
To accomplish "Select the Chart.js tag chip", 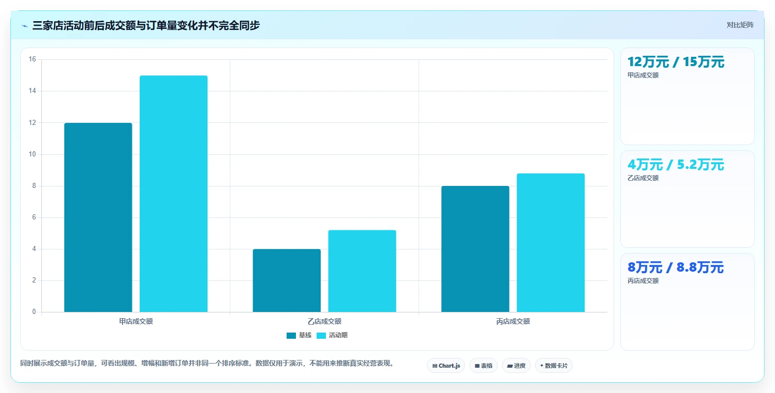I will (446, 366).
